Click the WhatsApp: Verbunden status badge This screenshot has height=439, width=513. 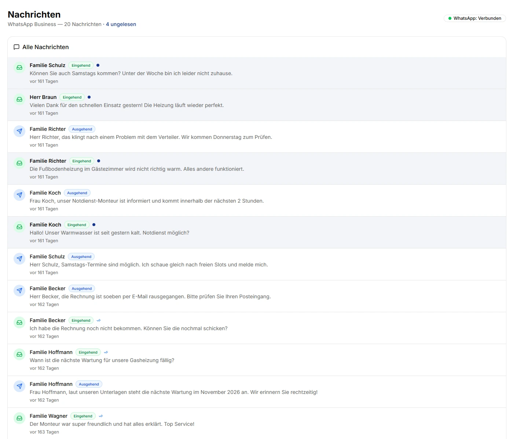coord(475,18)
